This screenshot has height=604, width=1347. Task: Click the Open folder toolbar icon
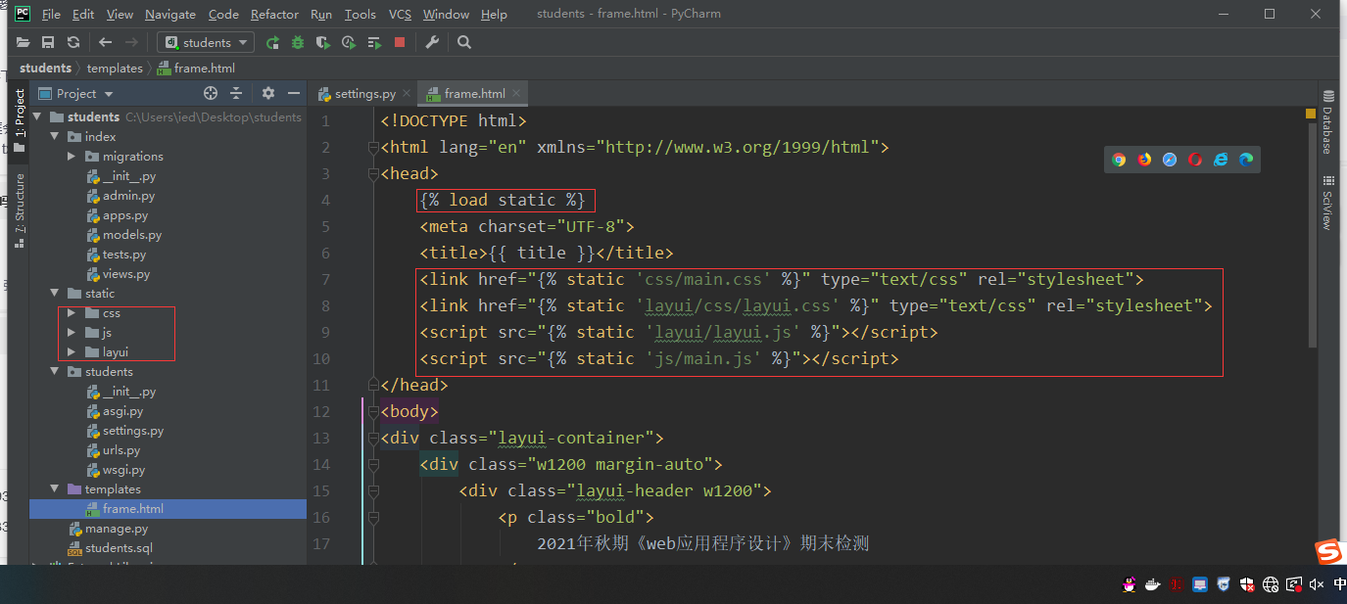(23, 42)
